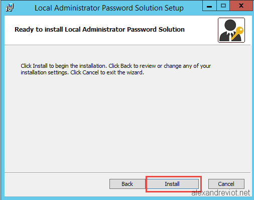
Task: Close the Setup wizard with the red X
Action: 241,6
